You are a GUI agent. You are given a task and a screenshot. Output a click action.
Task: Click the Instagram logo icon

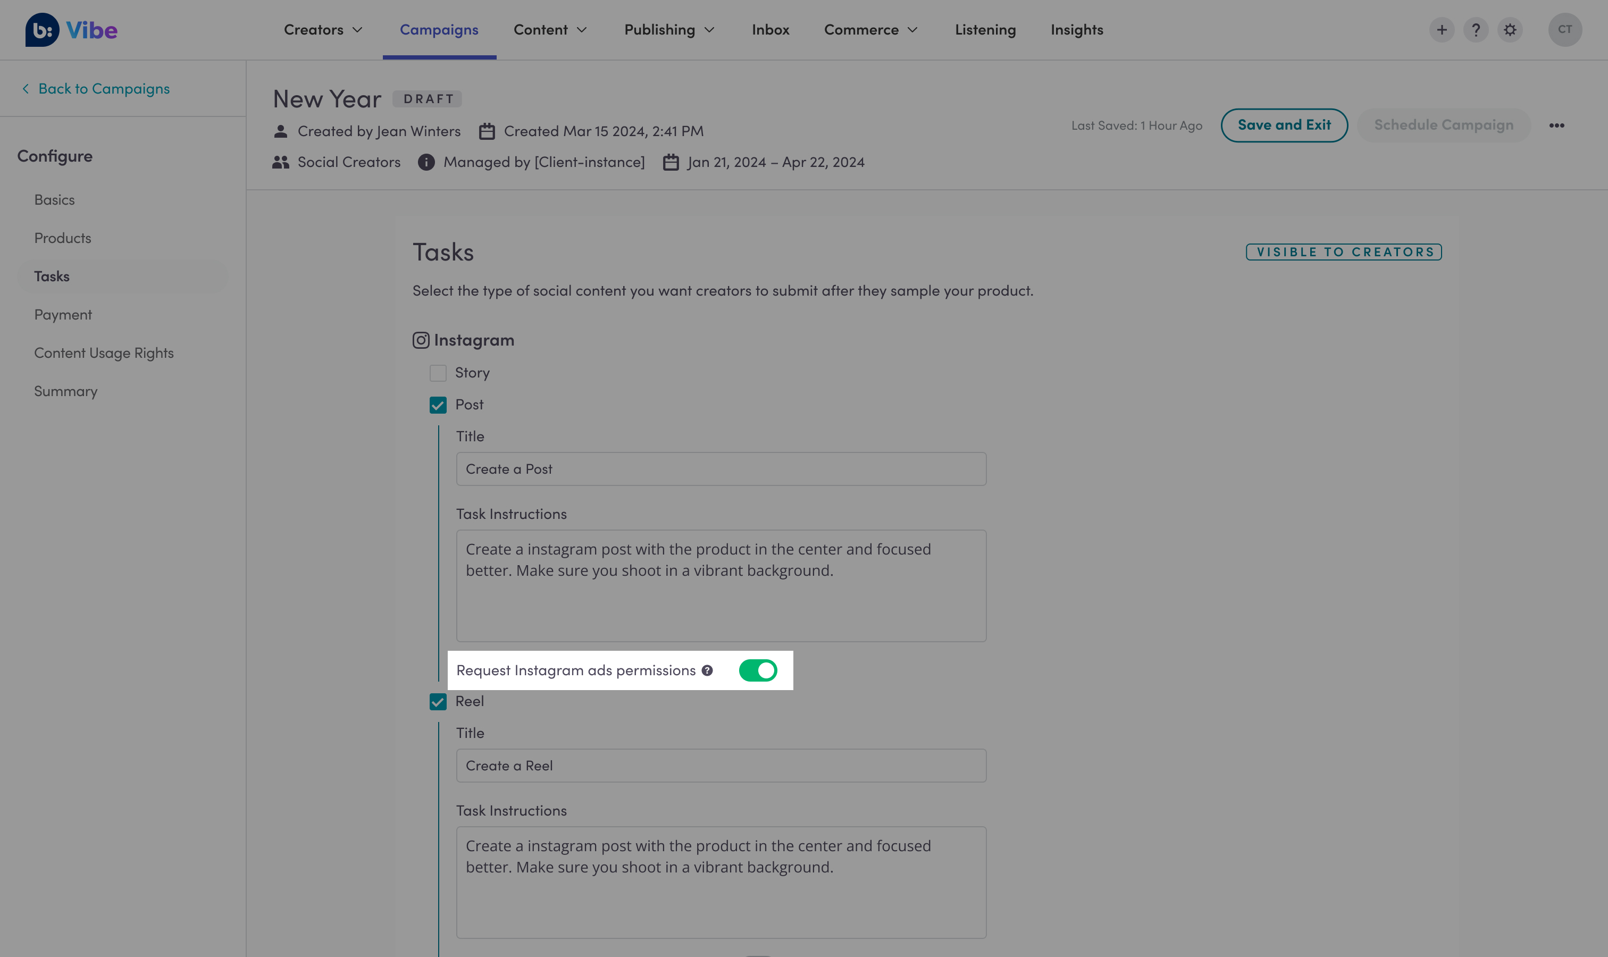click(421, 340)
